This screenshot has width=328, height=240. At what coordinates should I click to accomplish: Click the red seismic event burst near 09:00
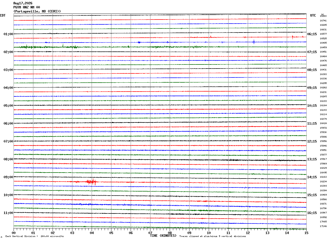click(91, 182)
